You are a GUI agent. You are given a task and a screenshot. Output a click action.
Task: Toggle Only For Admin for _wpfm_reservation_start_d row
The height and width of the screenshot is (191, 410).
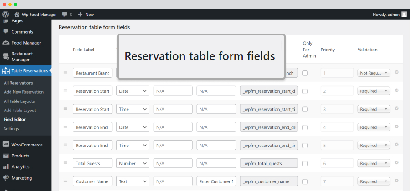coord(305,91)
